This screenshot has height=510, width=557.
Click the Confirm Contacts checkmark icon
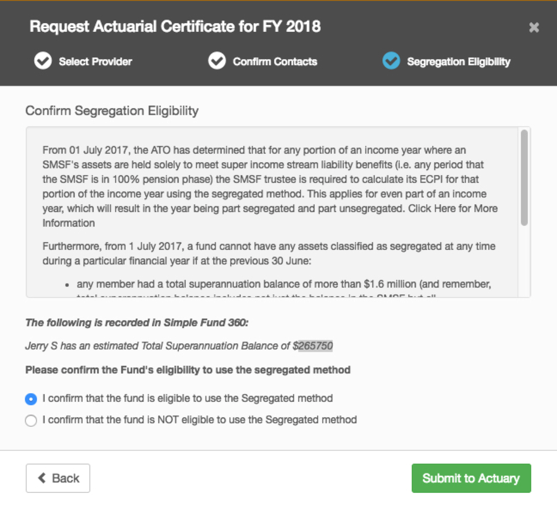[217, 61]
